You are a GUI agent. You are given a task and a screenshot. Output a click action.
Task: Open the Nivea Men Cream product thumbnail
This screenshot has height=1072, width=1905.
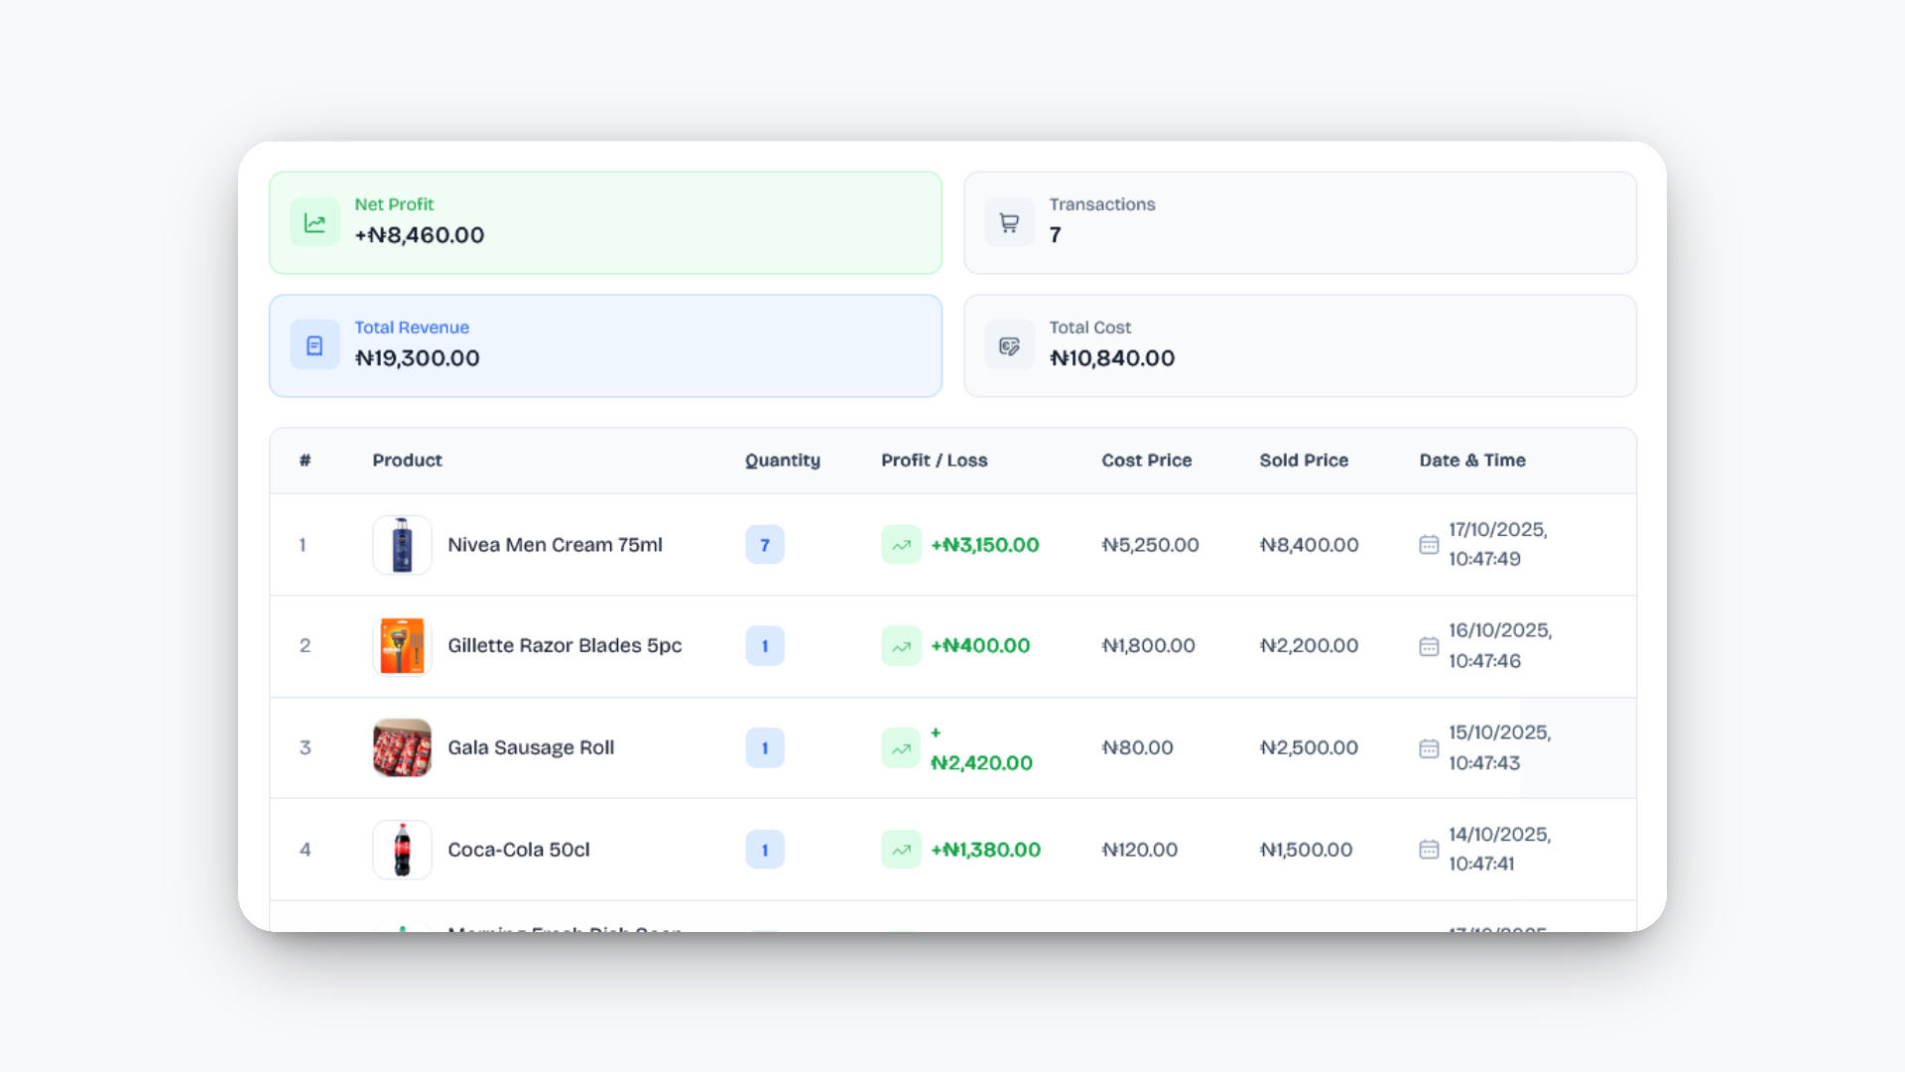click(402, 545)
